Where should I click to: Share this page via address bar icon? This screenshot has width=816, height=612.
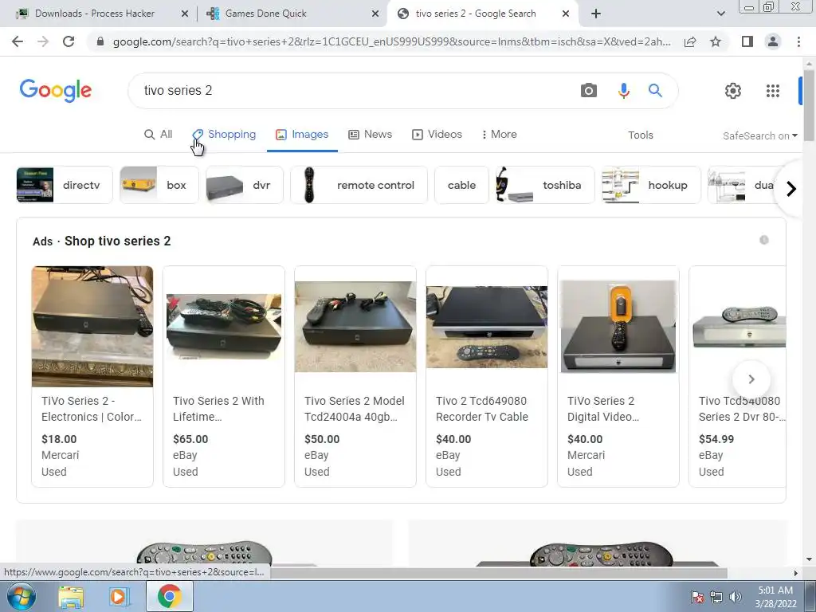tap(690, 41)
